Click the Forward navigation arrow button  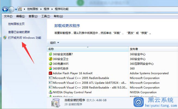click(x=11, y=10)
